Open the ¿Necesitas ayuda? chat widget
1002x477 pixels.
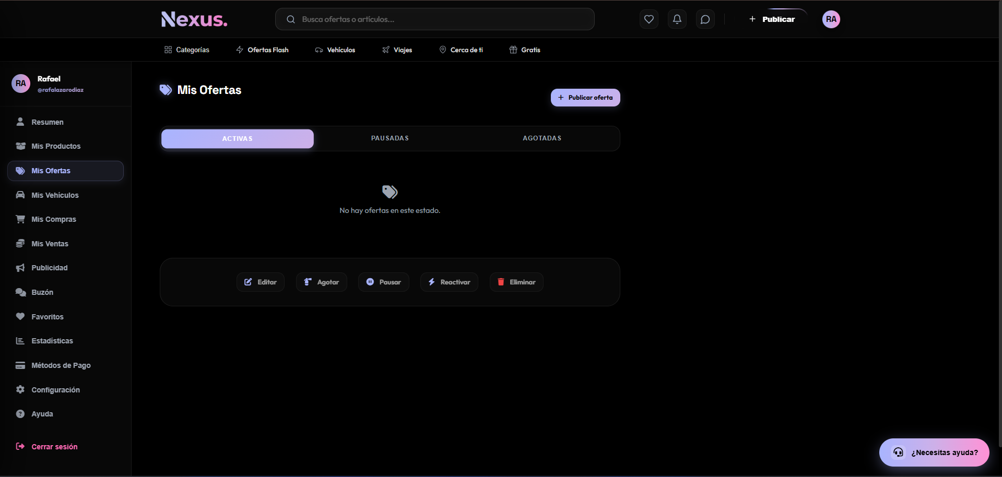[934, 452]
